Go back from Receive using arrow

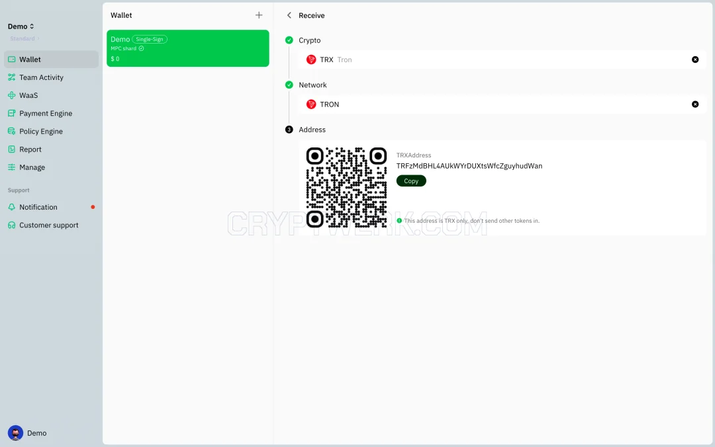coord(289,15)
